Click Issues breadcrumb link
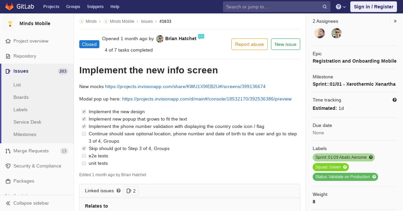Viewport: 403px width, 211px height. click(147, 21)
